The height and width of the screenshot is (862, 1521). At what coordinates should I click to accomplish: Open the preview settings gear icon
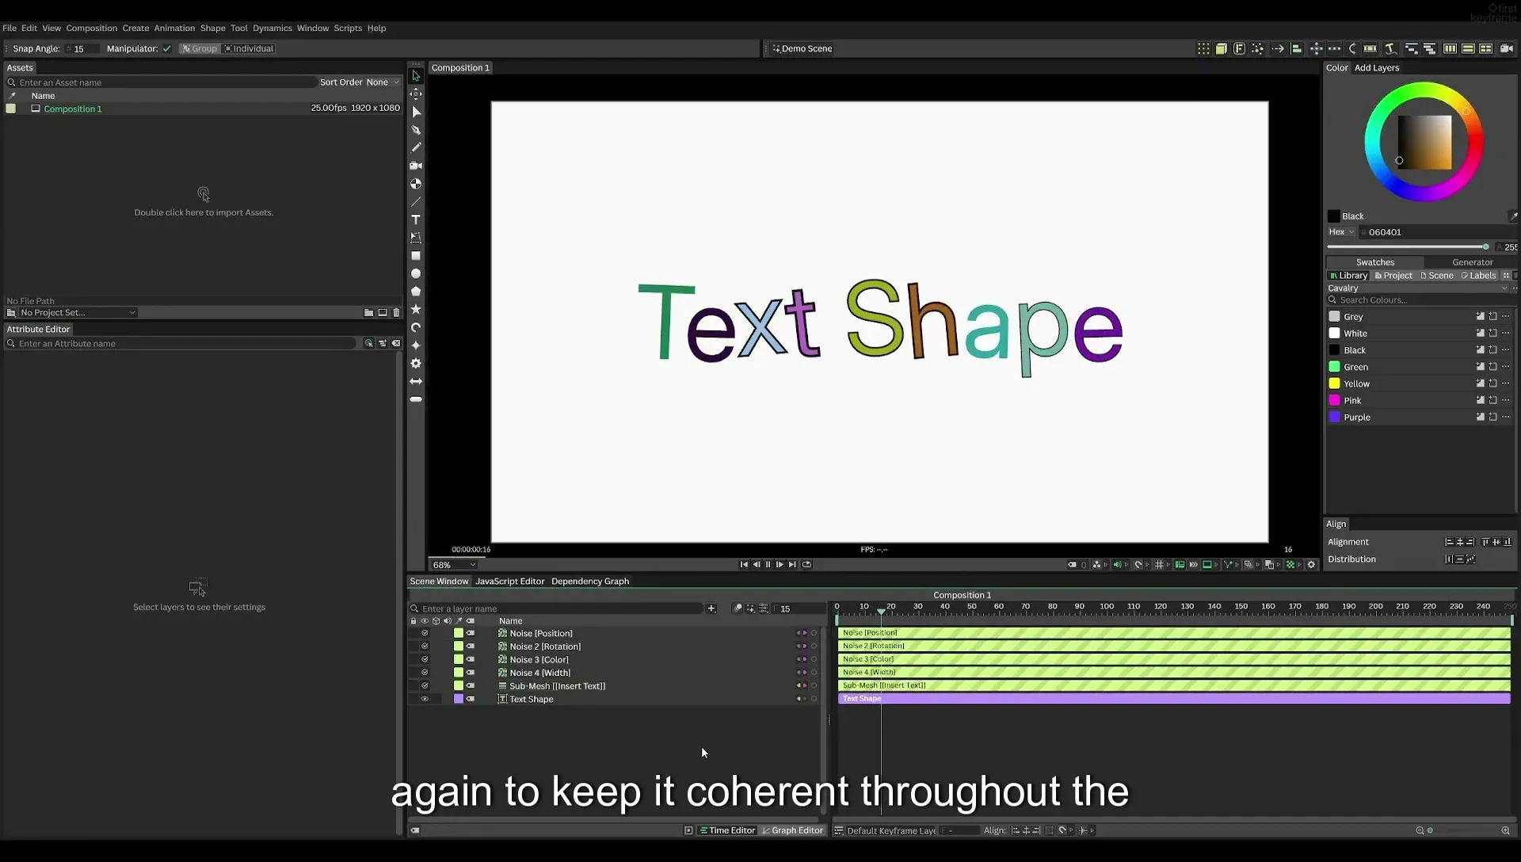(x=1311, y=565)
